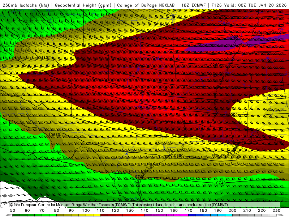289x217 pixels.
Task: Click the 10620 height contour label
Action: point(229,142)
